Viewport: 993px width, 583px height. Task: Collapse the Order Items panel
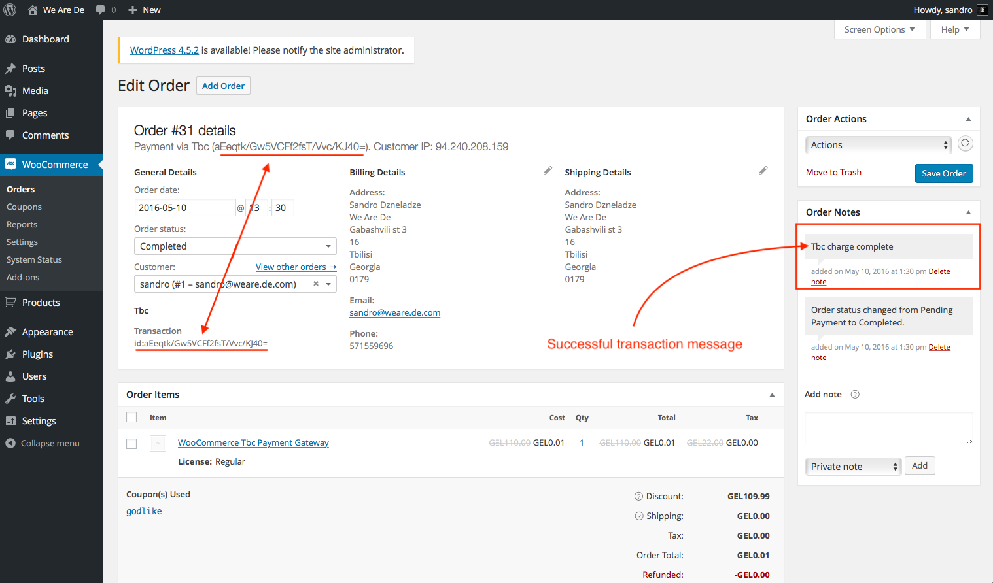(x=772, y=395)
